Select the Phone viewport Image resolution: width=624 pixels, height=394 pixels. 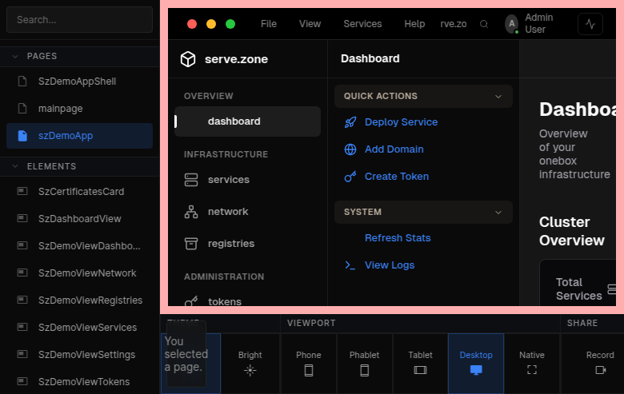tap(308, 363)
